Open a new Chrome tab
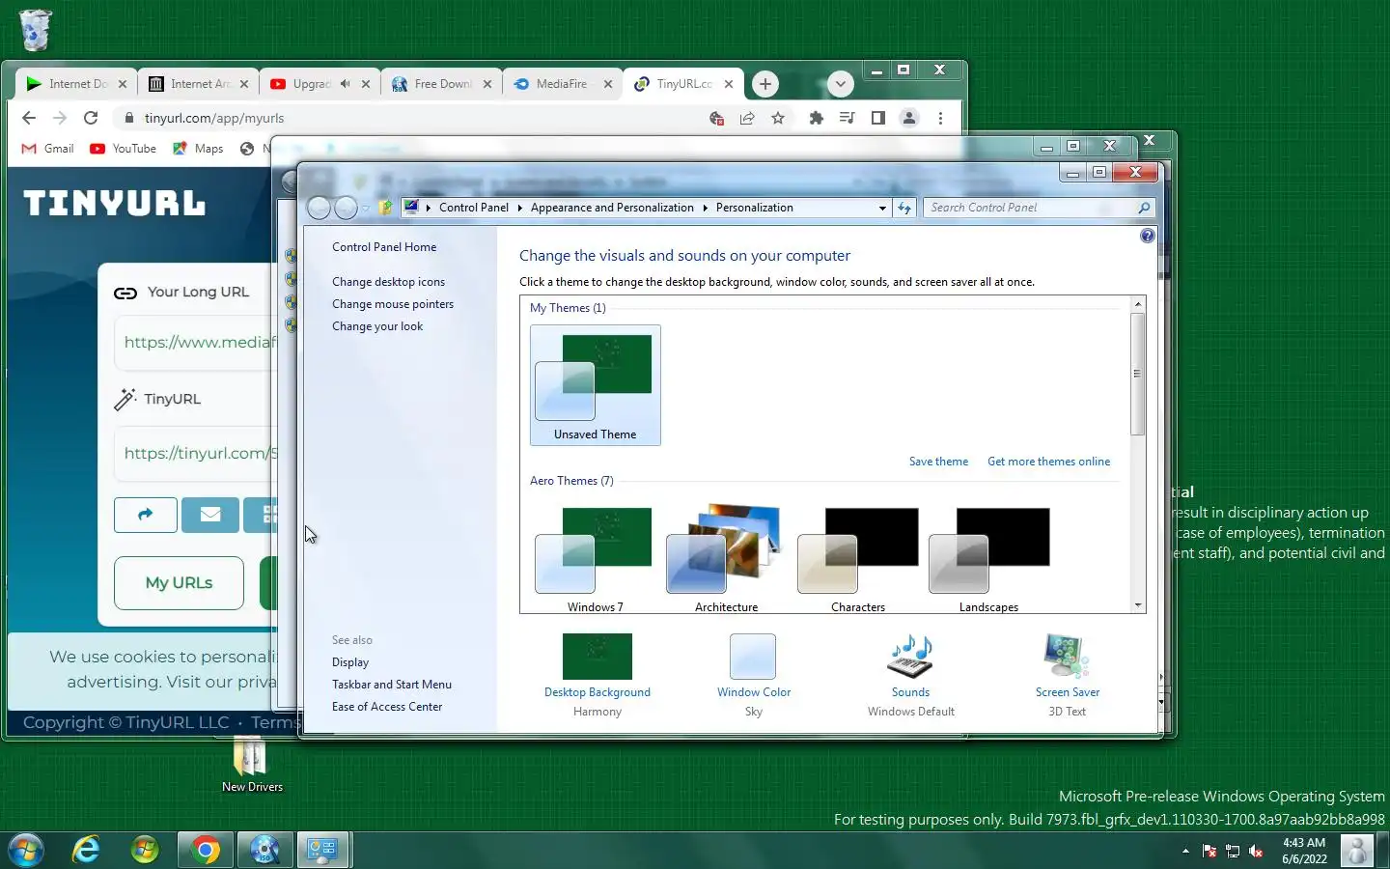The height and width of the screenshot is (869, 1390). (764, 84)
